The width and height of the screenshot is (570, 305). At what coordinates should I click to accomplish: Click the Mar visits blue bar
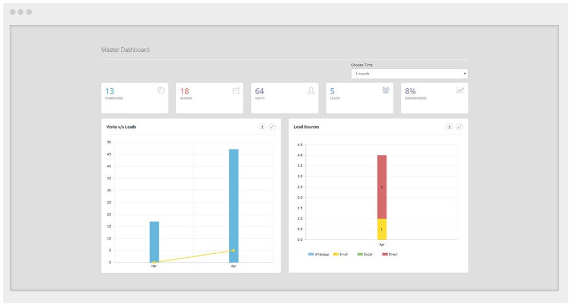(x=154, y=242)
